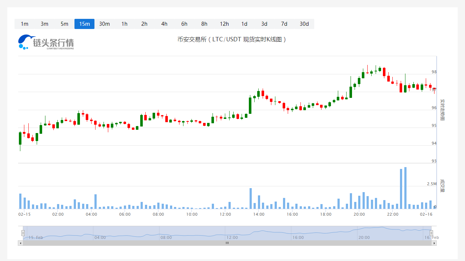Click the active 15m interval tab
Viewport: 465px width, 261px height.
84,24
